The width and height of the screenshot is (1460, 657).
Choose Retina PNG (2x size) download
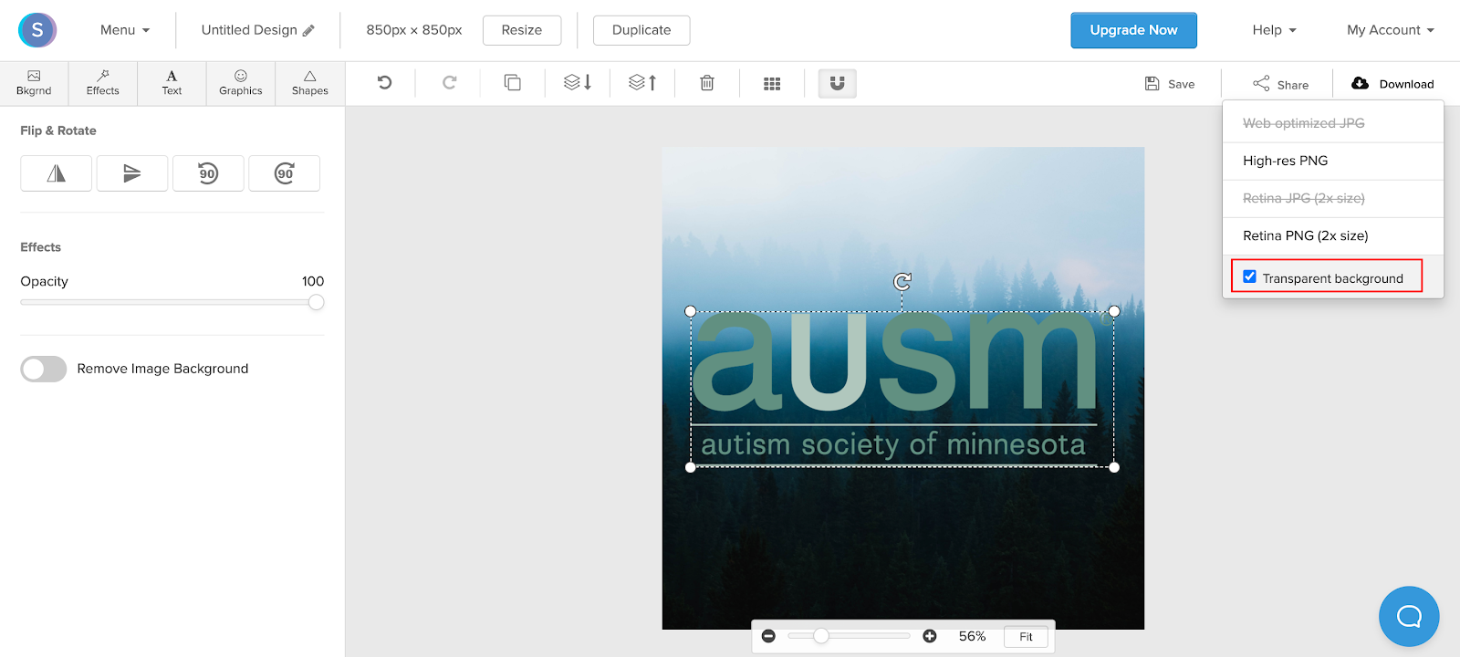pyautogui.click(x=1333, y=235)
